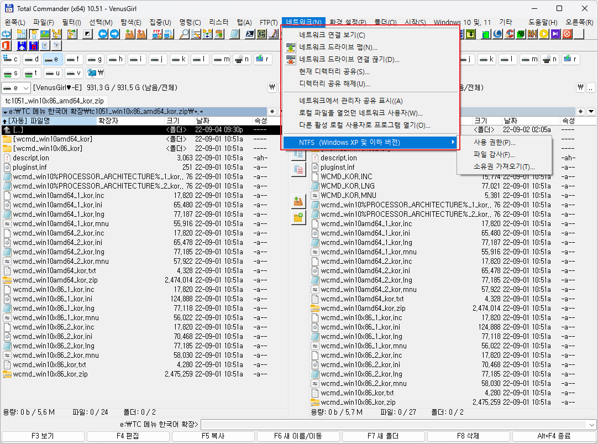Viewport: 598px width, 444px height.
Task: Click 소유권 가져오기(T)... submenu item
Action: click(505, 167)
